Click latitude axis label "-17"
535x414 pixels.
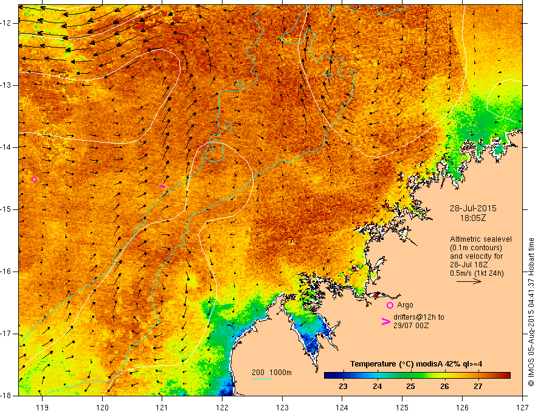pos(7,334)
